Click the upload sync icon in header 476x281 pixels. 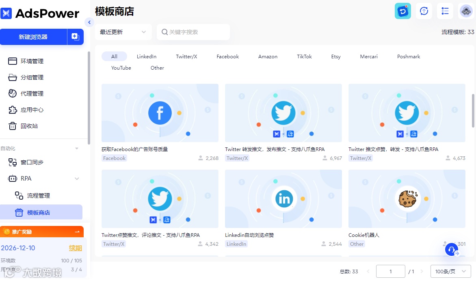click(424, 11)
